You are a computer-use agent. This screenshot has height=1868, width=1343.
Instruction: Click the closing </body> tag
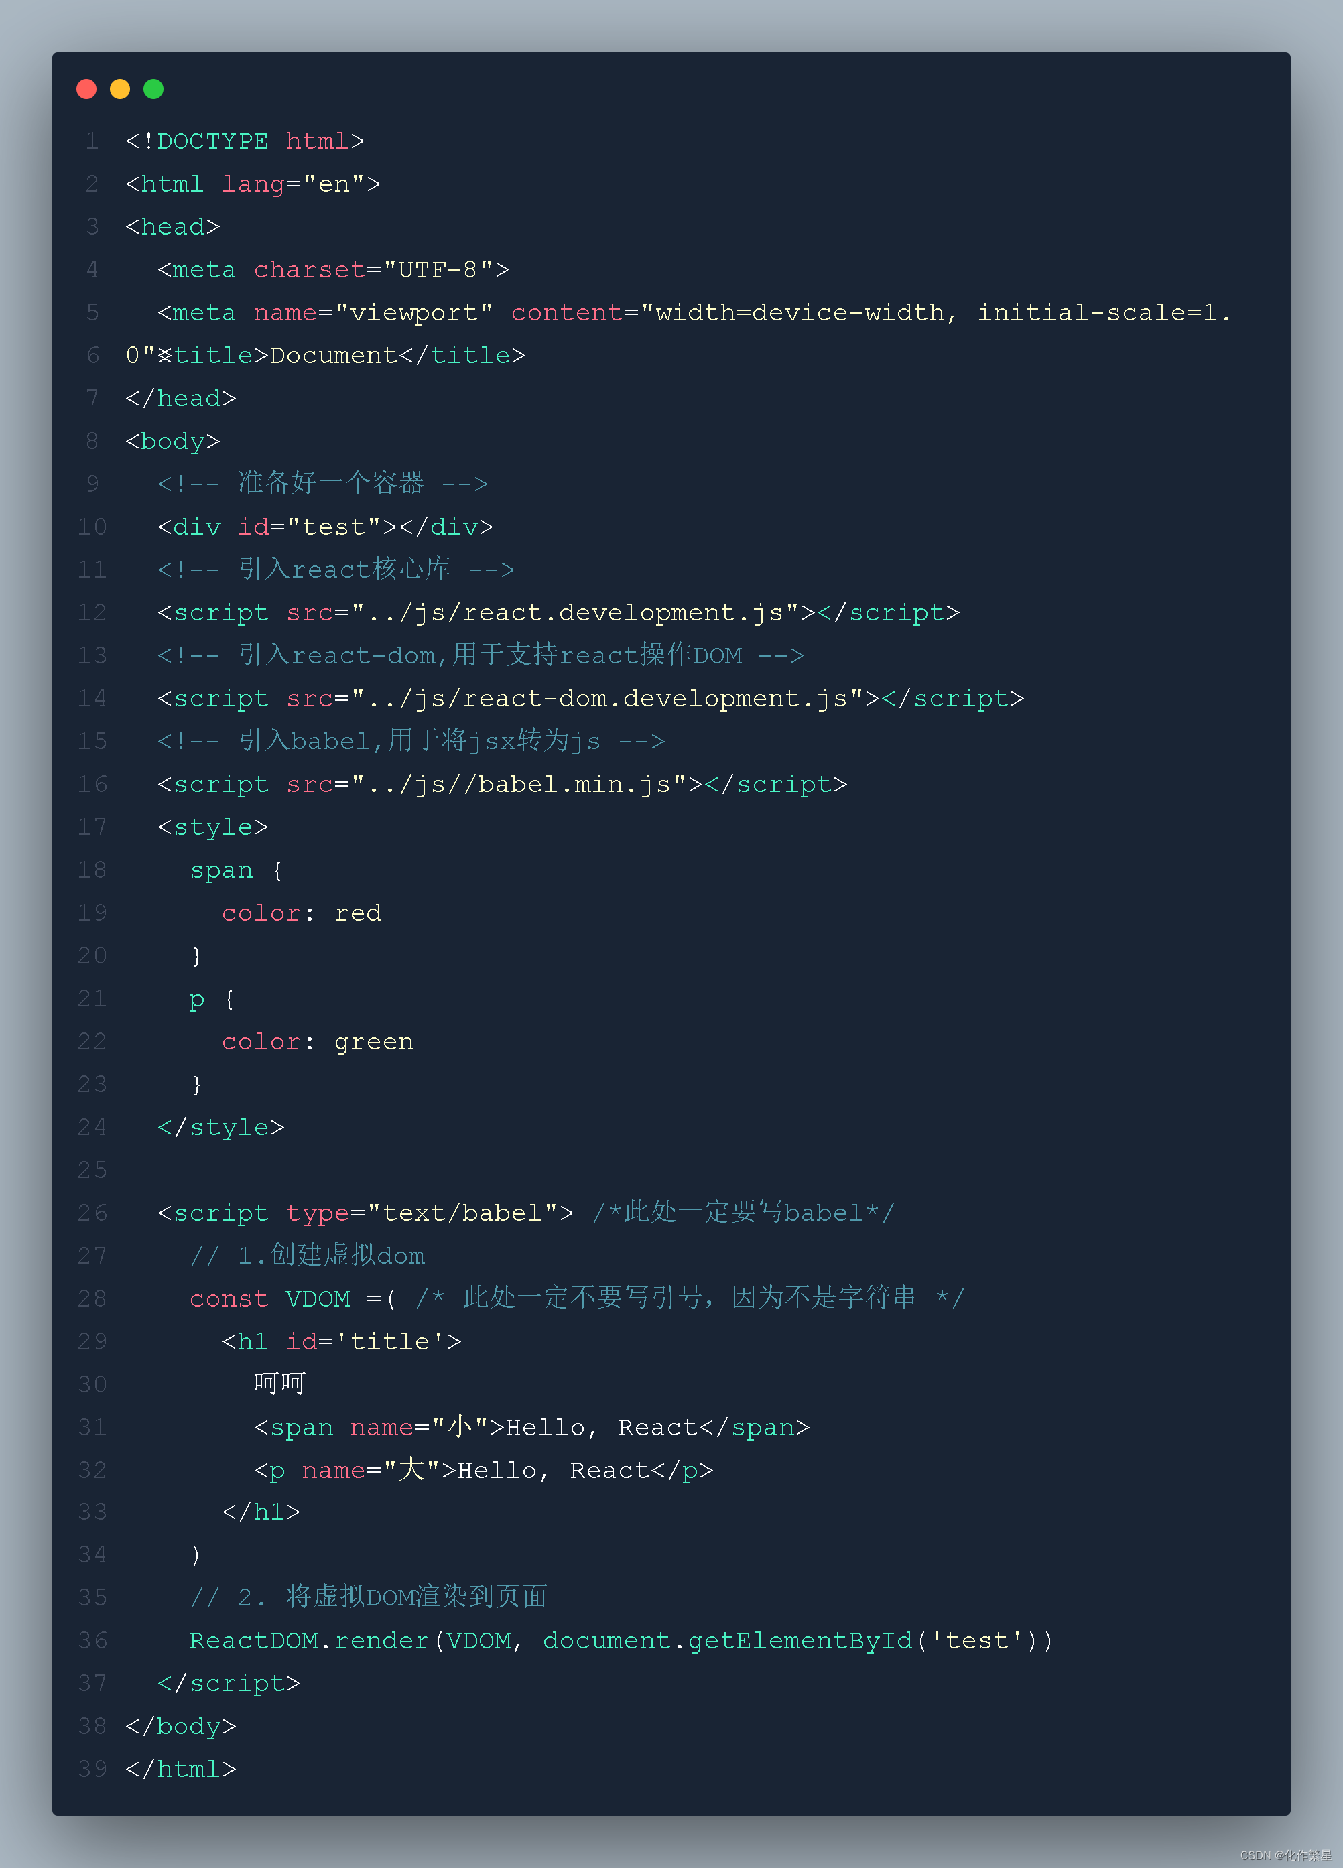[180, 1727]
